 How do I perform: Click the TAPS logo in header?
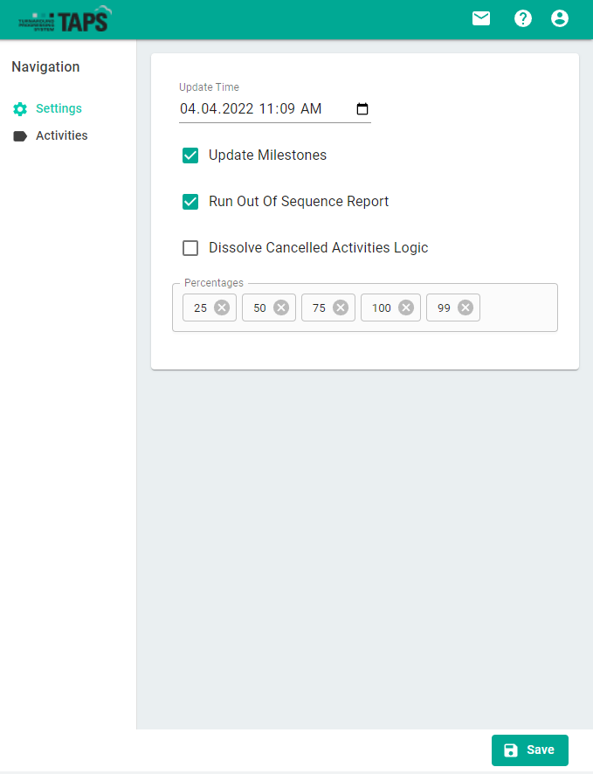tap(65, 19)
